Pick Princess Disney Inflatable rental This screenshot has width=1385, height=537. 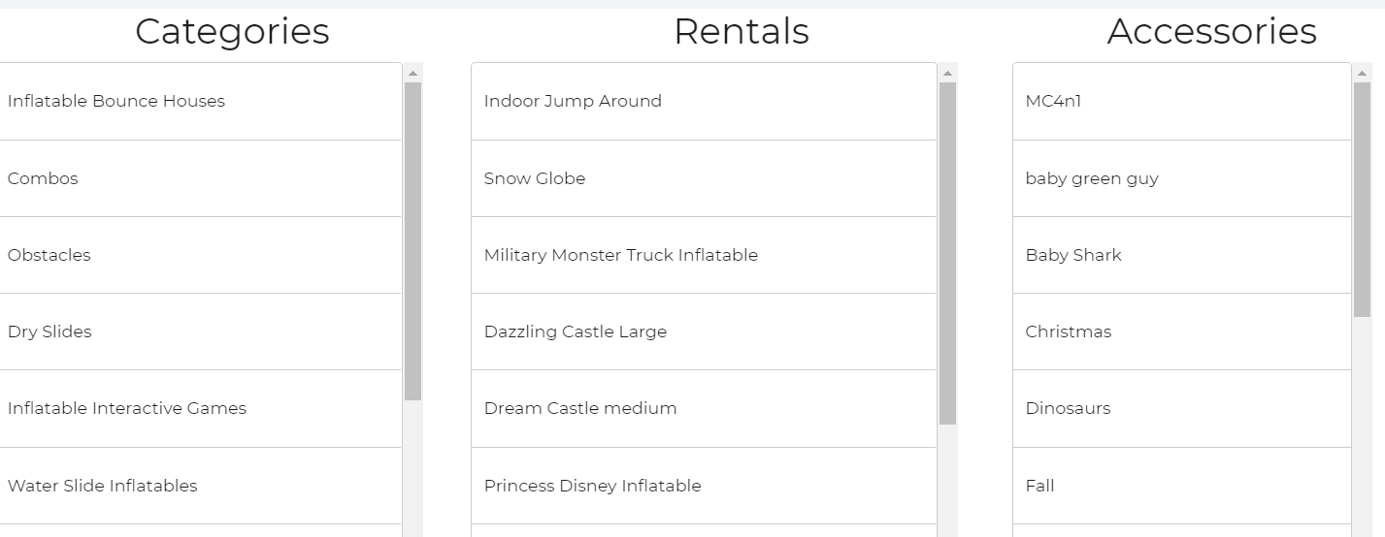pyautogui.click(x=593, y=486)
